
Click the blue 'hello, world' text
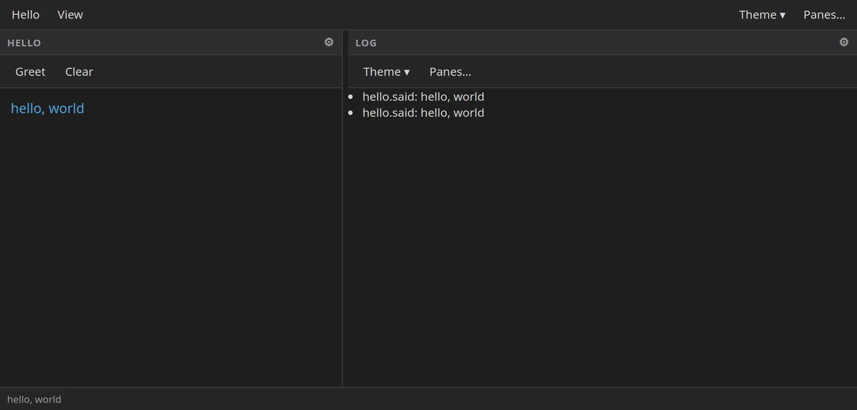48,108
